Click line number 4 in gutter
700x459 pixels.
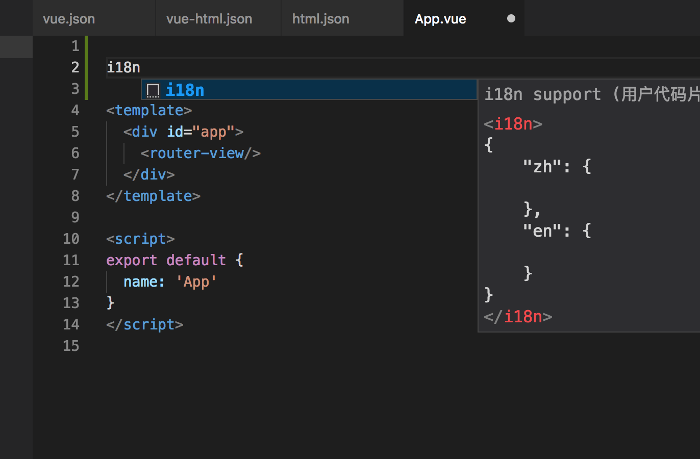pyautogui.click(x=76, y=110)
